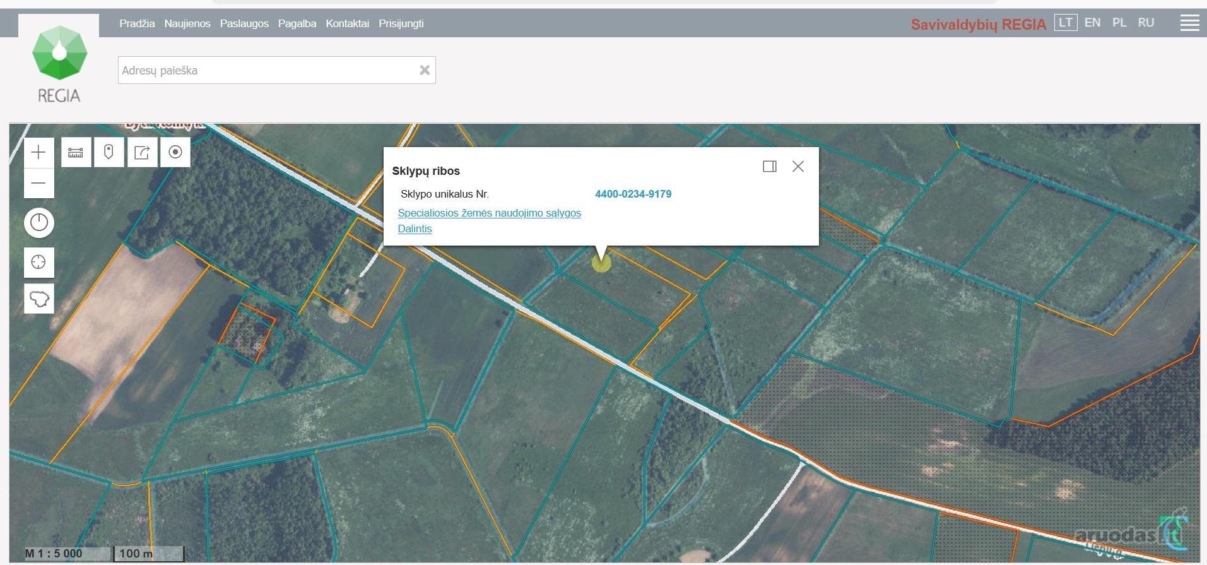Click the round clock-style map button

tap(39, 223)
